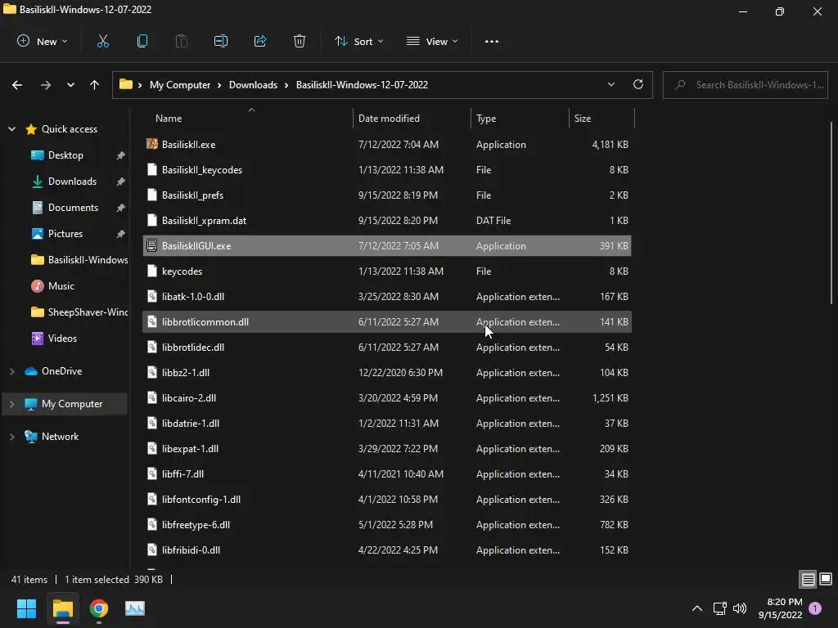Click the BasiliskII.exe application icon
Screen dimensions: 838x628
coord(151,144)
